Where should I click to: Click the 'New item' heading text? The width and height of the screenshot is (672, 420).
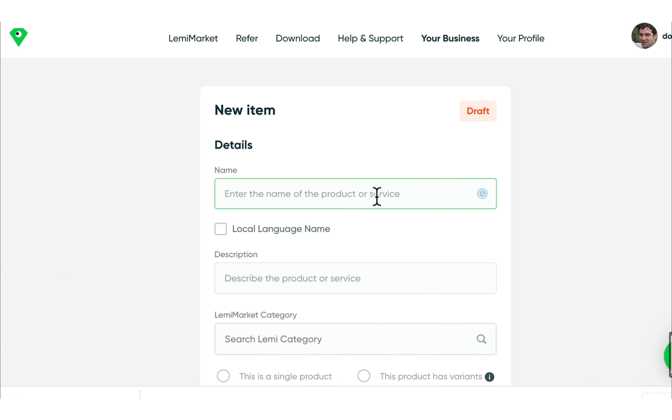245,110
